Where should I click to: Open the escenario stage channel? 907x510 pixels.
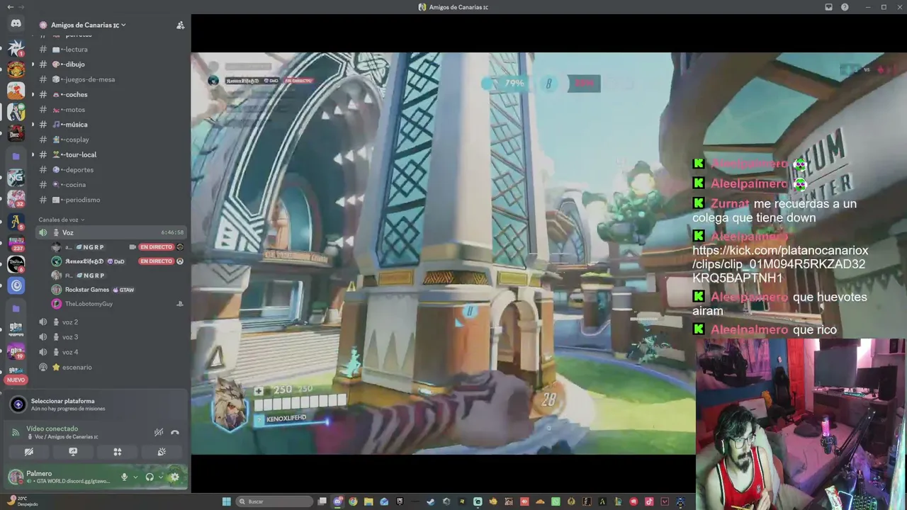[112, 367]
